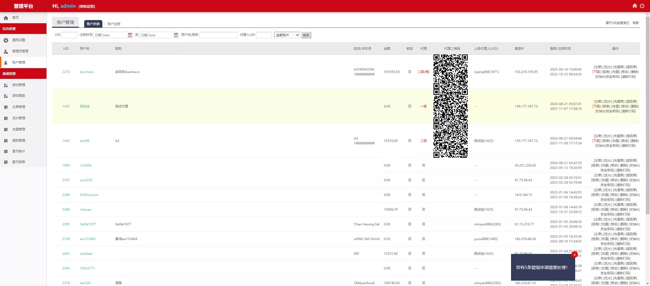Click the 用户名/昵称 input field
Screen dimensions: 650x286
(x=218, y=35)
